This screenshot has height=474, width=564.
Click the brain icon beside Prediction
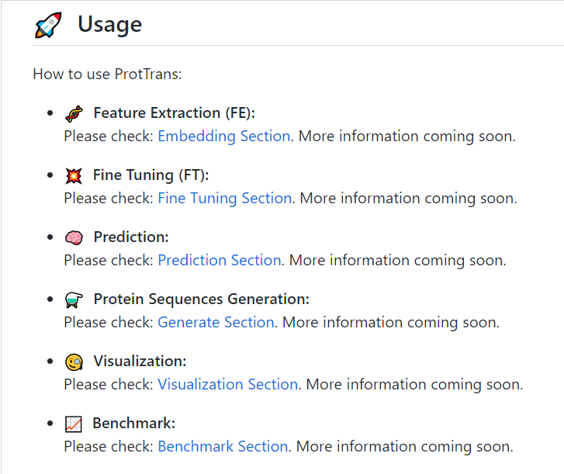point(74,237)
